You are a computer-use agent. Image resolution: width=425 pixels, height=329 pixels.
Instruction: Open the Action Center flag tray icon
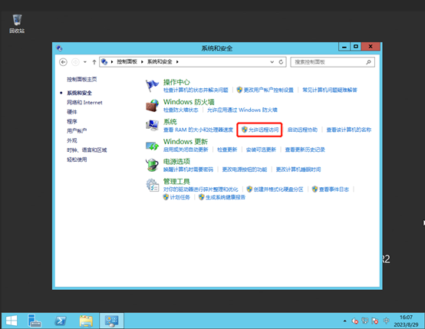coord(375,321)
